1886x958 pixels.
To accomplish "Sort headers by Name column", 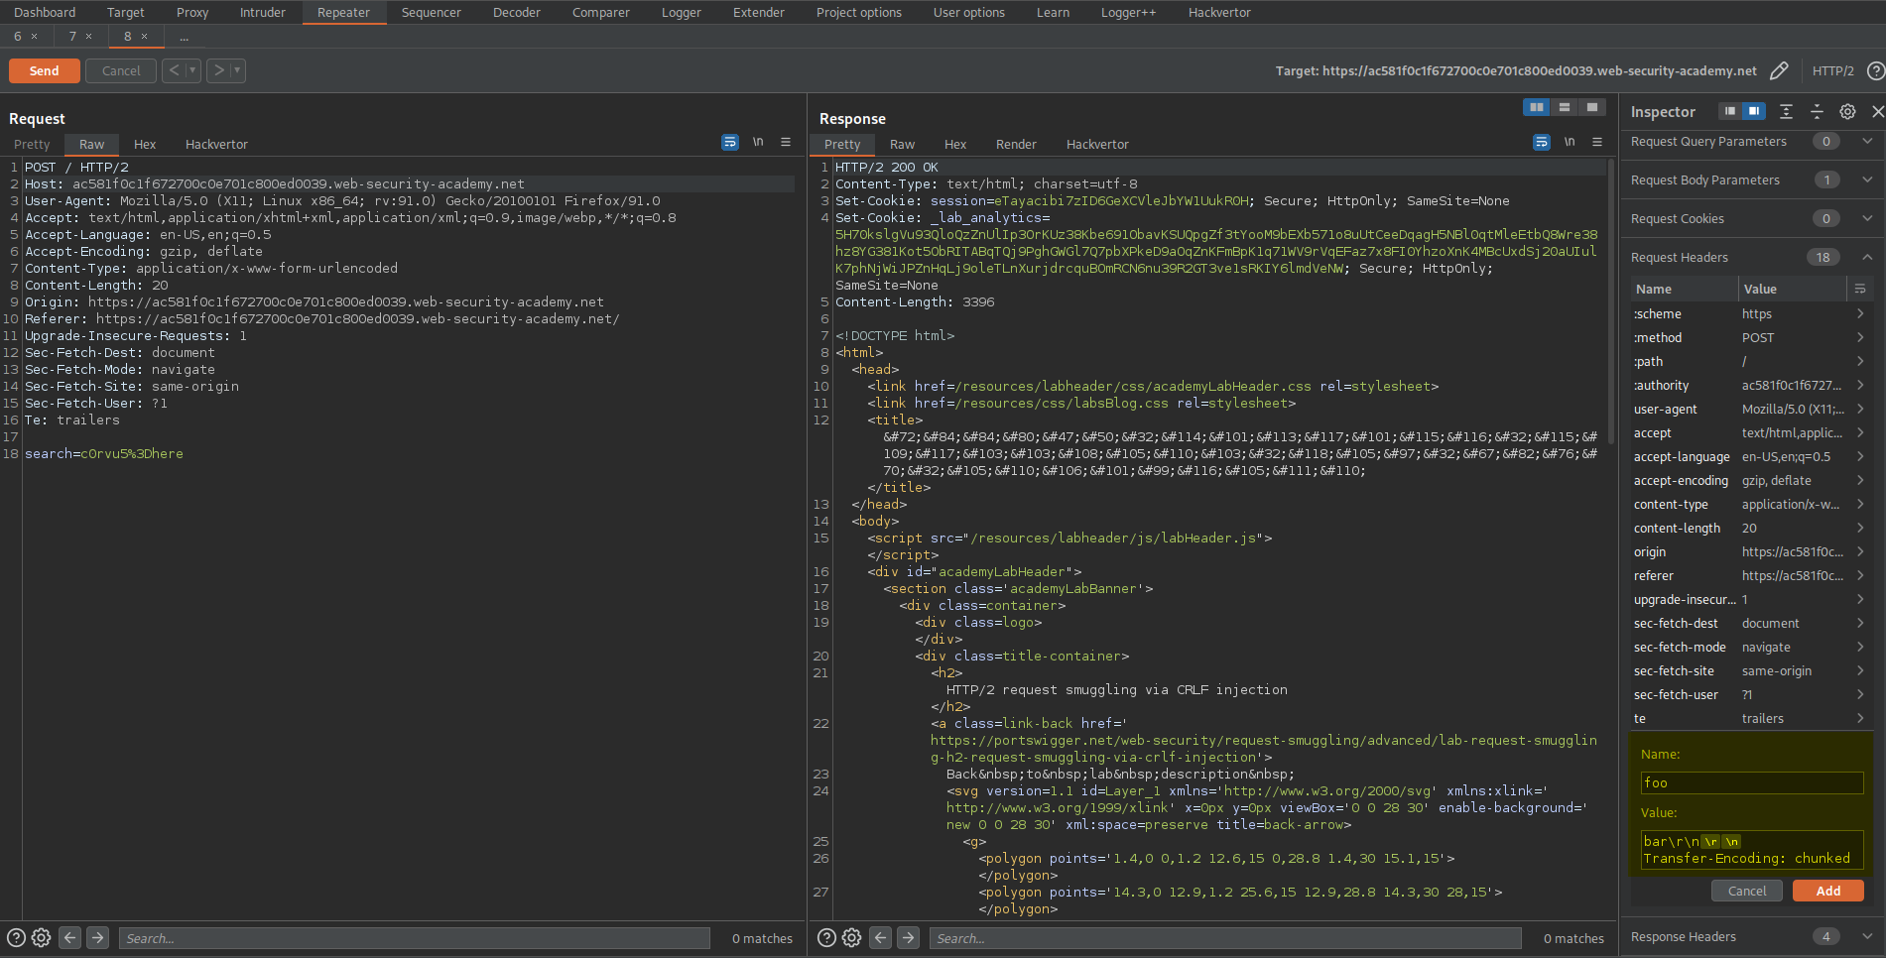I will [x=1684, y=289].
